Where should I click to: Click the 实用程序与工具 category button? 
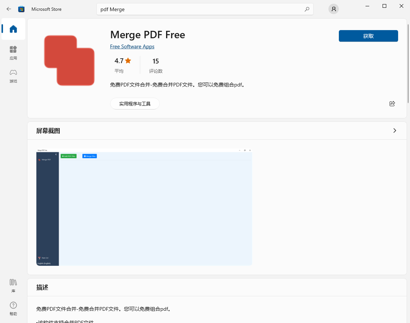pyautogui.click(x=135, y=104)
